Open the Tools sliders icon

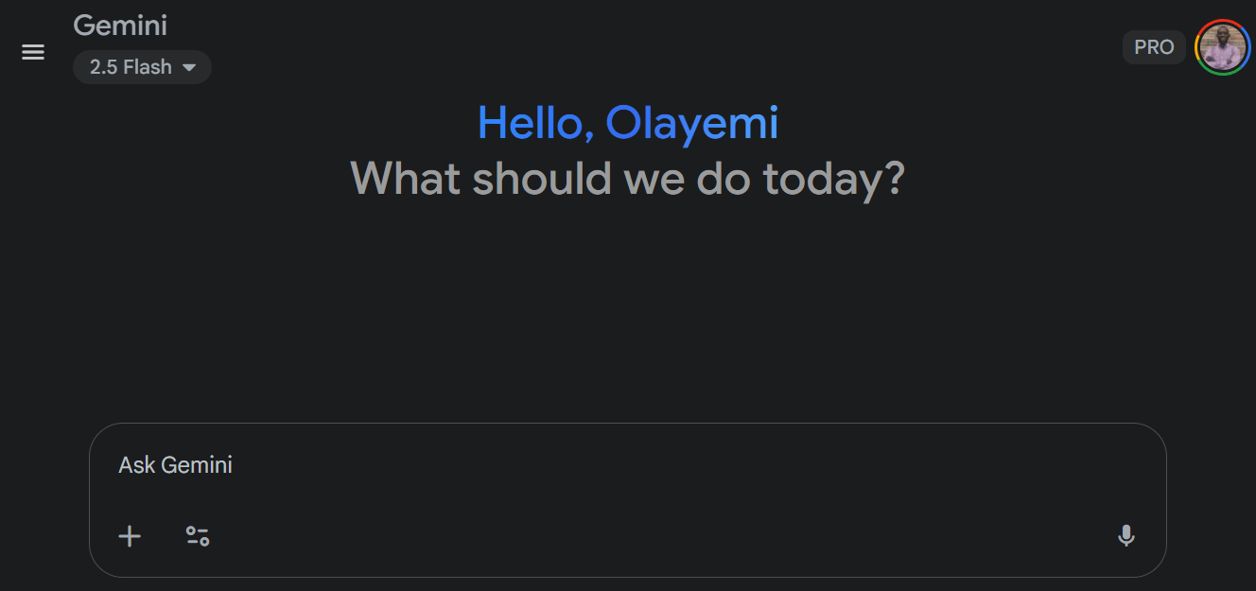pos(197,536)
